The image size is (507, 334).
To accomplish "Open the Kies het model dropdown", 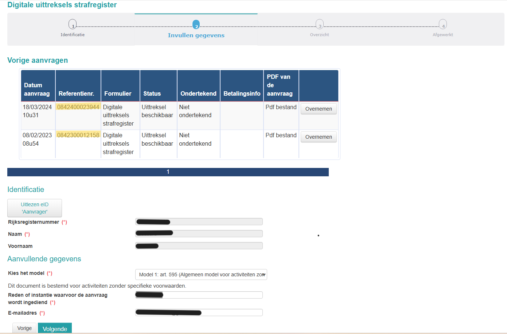I will (201, 275).
